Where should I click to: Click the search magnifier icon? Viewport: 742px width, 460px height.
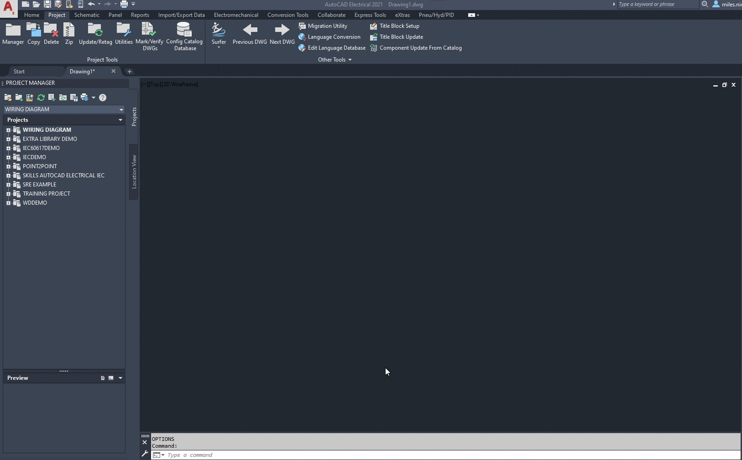(x=705, y=4)
